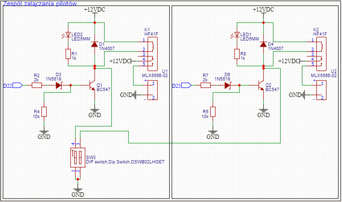Click the '1N5819' label above D3
This screenshot has height=202, width=342.
tap(54, 79)
